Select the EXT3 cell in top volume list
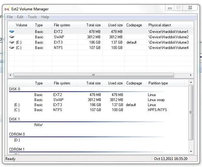202x167 pixels. tap(58, 42)
